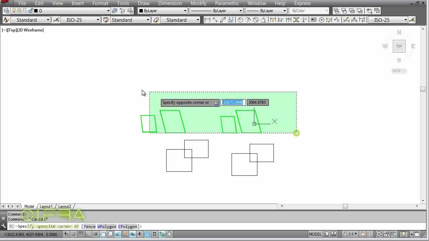Open the Standard table style dropdown

point(130,20)
